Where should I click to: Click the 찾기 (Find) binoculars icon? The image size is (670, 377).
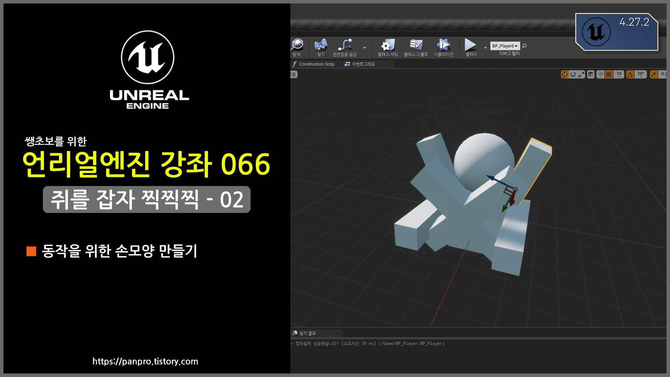321,45
